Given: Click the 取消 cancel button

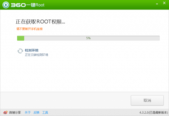Looking at the screenshot, I should pos(147,100).
